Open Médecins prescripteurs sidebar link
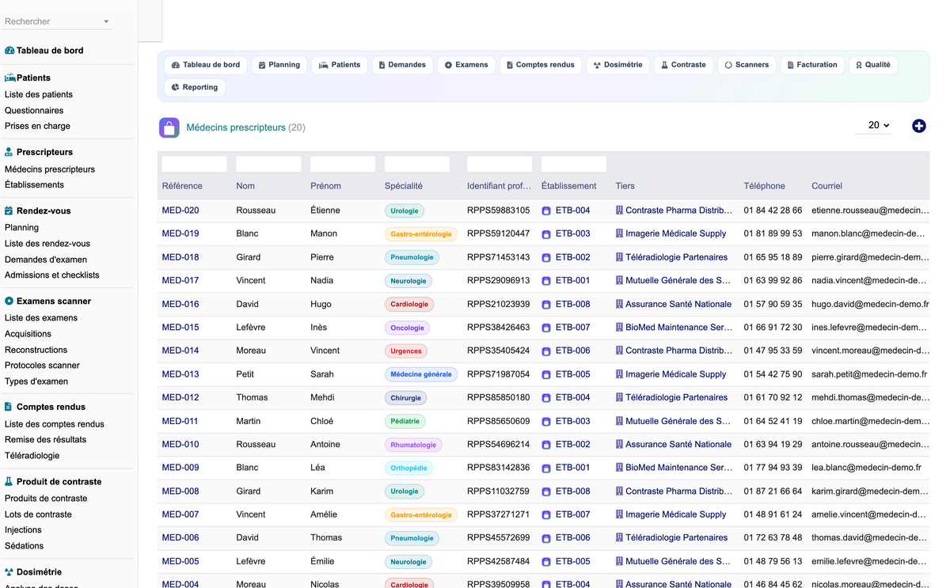 [50, 169]
